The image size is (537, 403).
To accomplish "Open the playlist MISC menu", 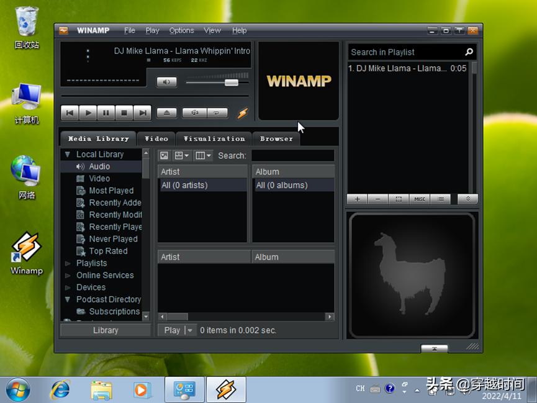I will [420, 199].
